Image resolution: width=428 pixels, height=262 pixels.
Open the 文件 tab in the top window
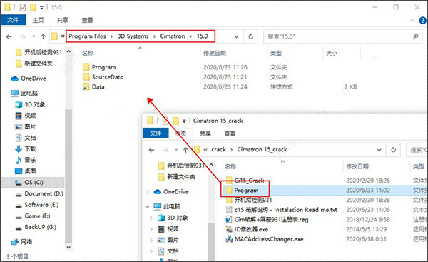coord(13,20)
